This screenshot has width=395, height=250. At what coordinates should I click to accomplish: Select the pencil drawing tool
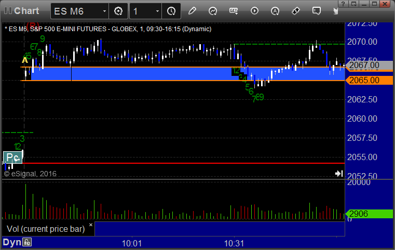(x=192, y=11)
